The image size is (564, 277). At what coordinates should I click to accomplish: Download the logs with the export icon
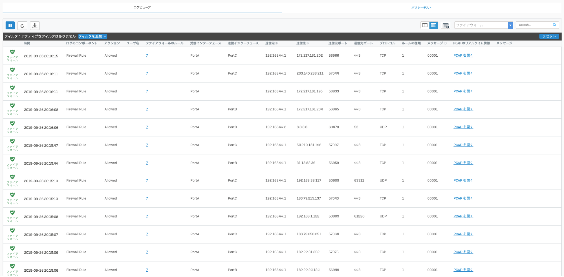35,26
